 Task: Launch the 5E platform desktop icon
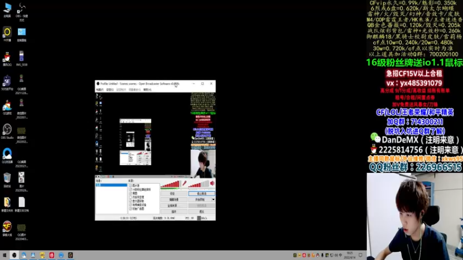(x=7, y=83)
